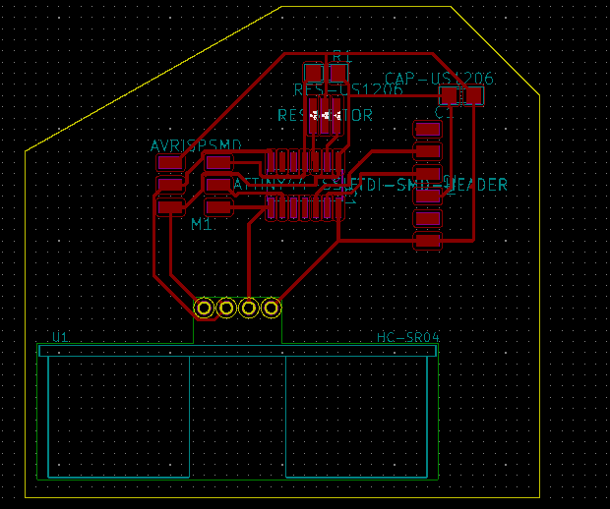The width and height of the screenshot is (610, 509).
Task: Select the U1 reference label
Action: 60,337
